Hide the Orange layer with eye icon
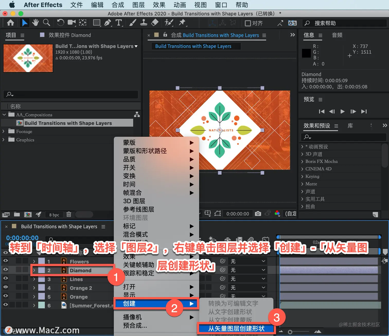Screen dimensions: 389x336 pyautogui.click(x=5, y=296)
